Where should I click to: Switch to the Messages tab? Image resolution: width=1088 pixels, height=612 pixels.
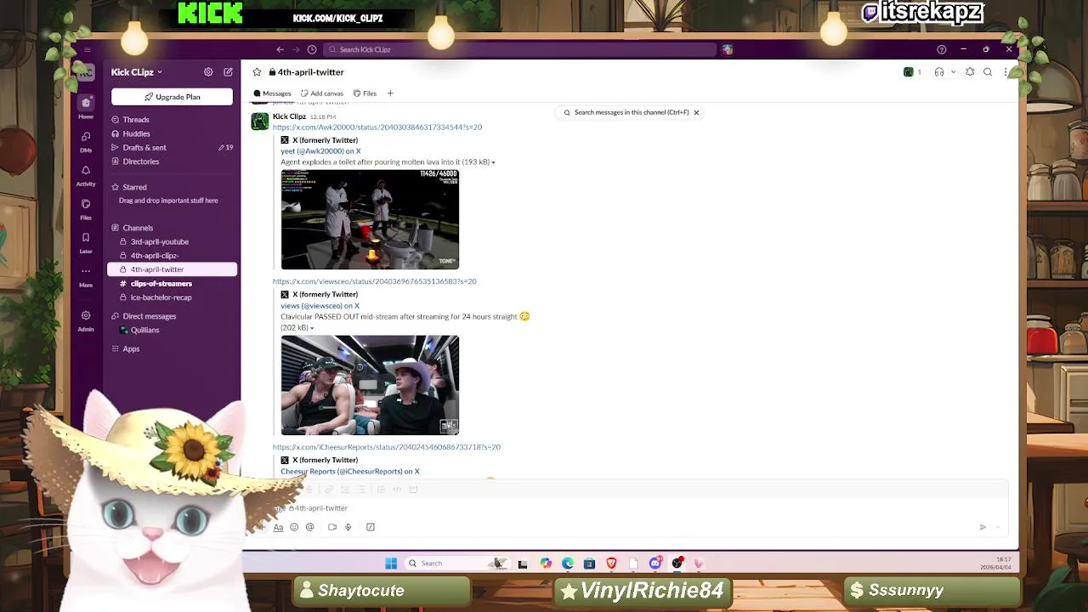(272, 93)
